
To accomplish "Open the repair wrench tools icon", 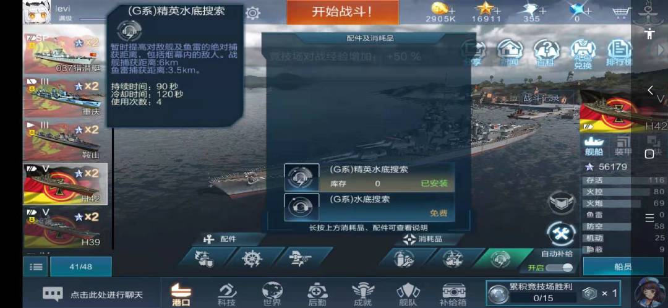I will 561,235.
